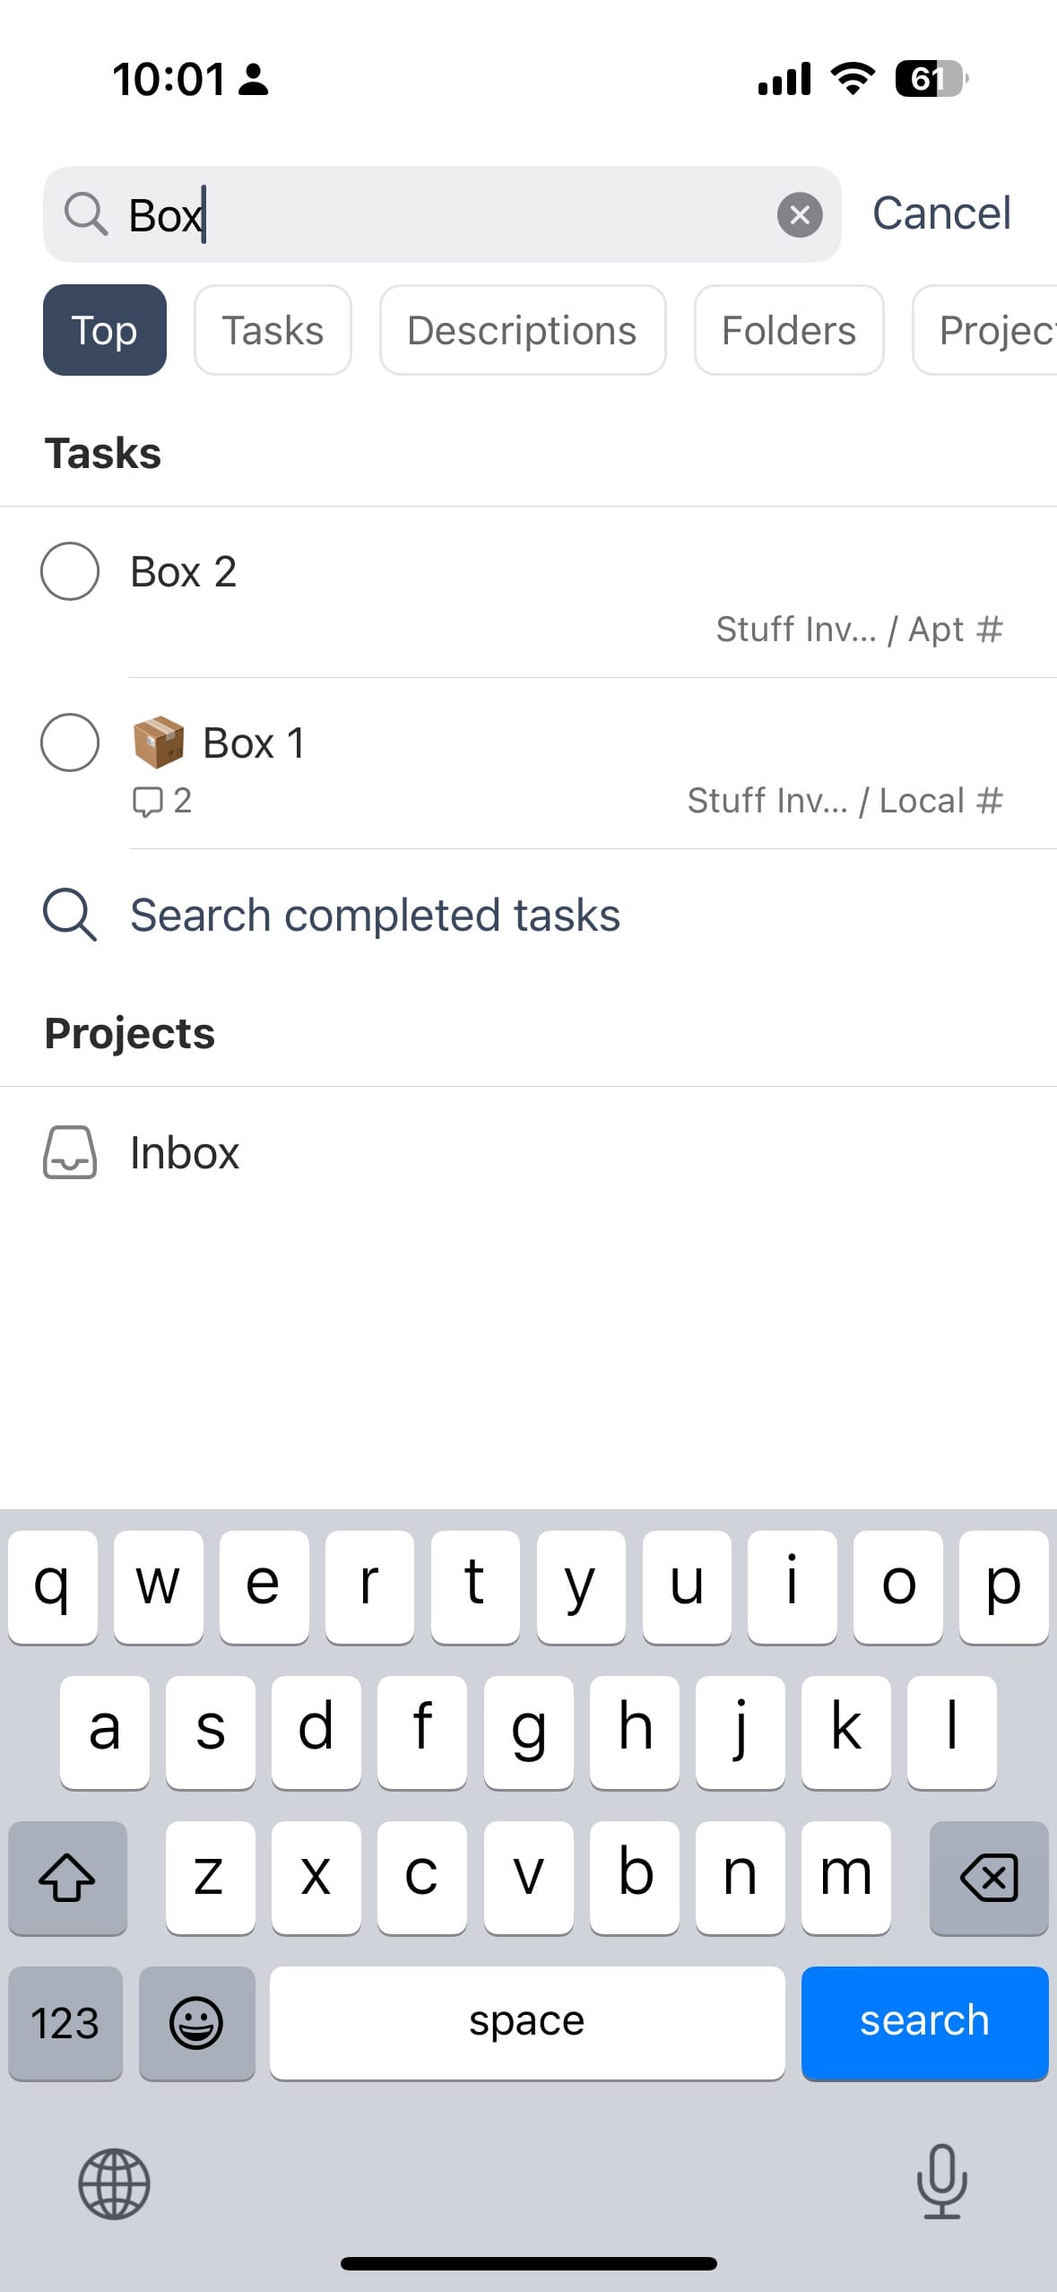Open the Search completed tasks magnifier
This screenshot has height=2292, width=1057.
pos(70,915)
